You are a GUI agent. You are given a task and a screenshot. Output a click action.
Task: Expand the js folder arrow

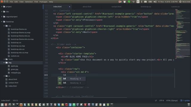click(x=4, y=76)
